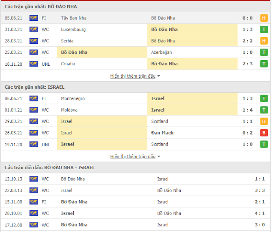The image size is (271, 232).
Task: Click the dropdown arrow under Israel recent matches
Action: [x=159, y=157]
